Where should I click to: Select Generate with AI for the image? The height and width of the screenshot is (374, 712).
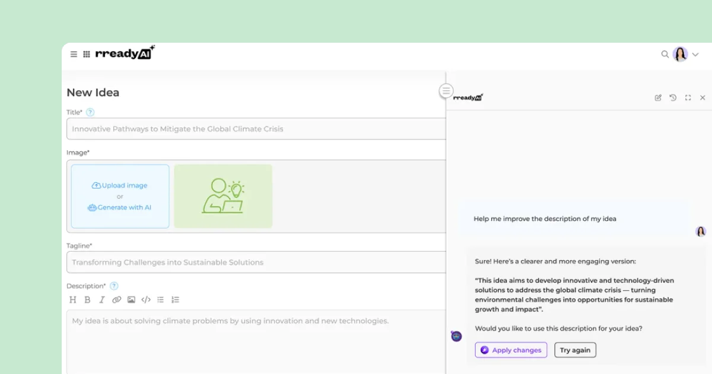[x=120, y=207]
